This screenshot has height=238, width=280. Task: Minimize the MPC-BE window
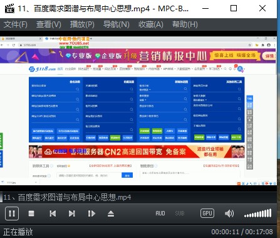(205, 8)
